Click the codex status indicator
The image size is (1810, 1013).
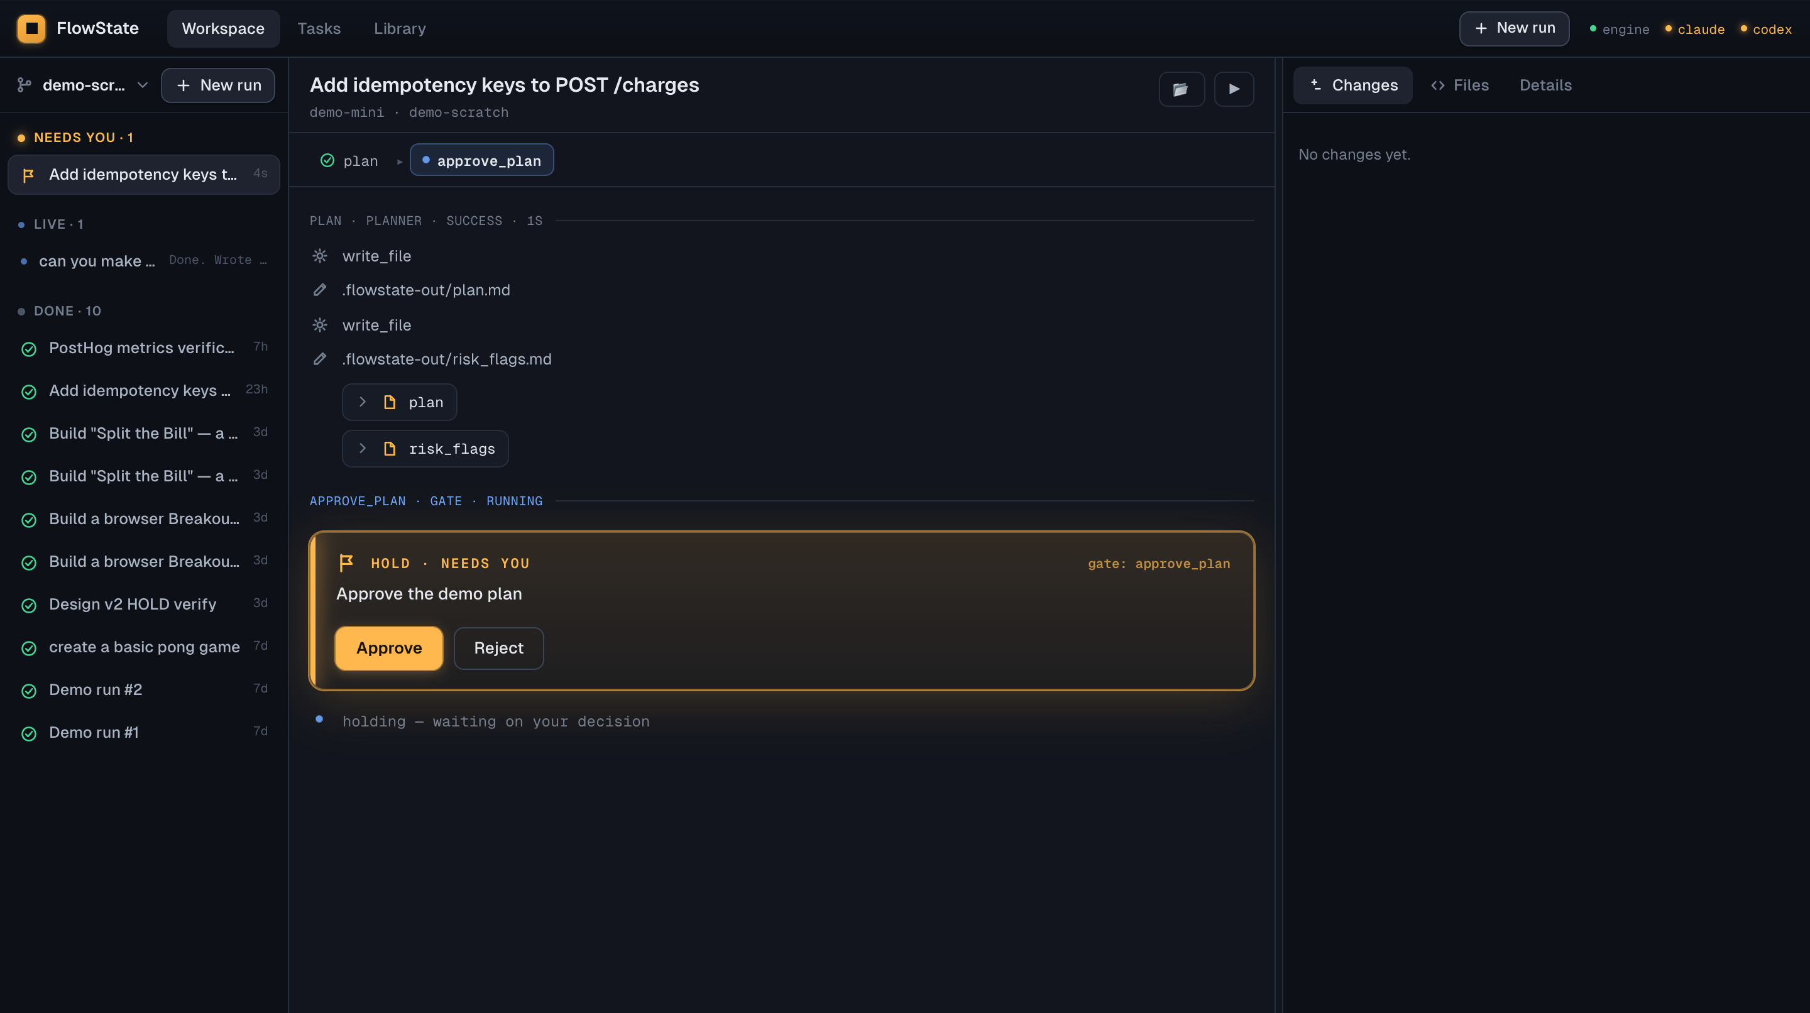point(1766,29)
